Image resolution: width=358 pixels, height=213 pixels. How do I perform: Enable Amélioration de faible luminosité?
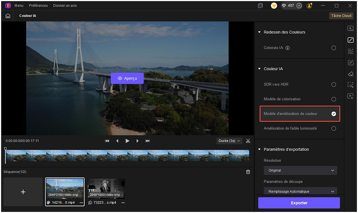click(x=333, y=128)
